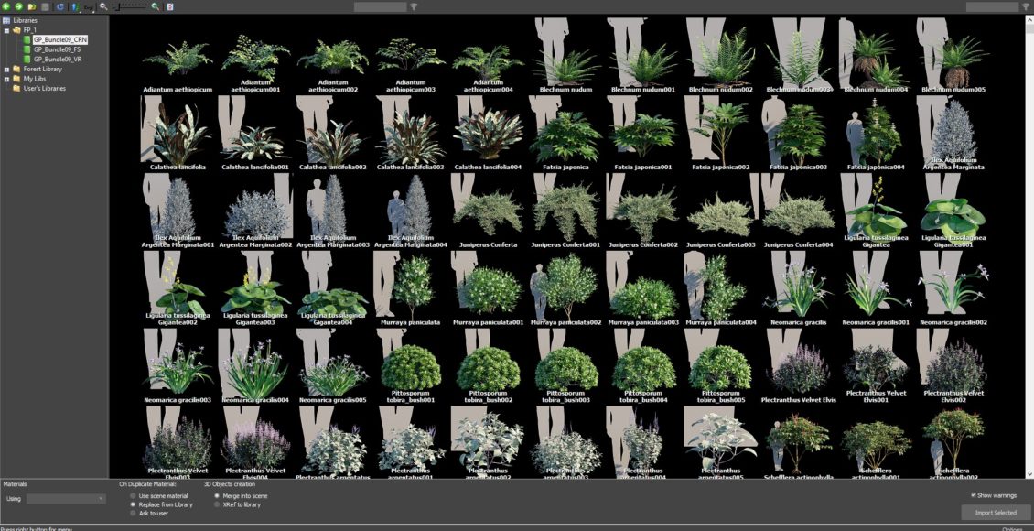Click the thumbnail size slider
Viewport: 1034px width, 531px height.
pos(128,6)
